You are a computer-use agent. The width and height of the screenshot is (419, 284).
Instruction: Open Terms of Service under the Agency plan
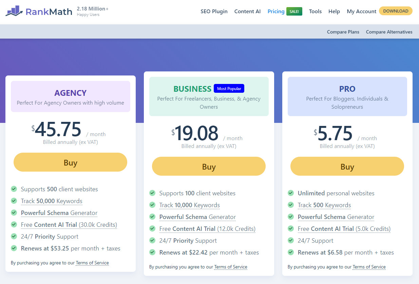coord(92,263)
